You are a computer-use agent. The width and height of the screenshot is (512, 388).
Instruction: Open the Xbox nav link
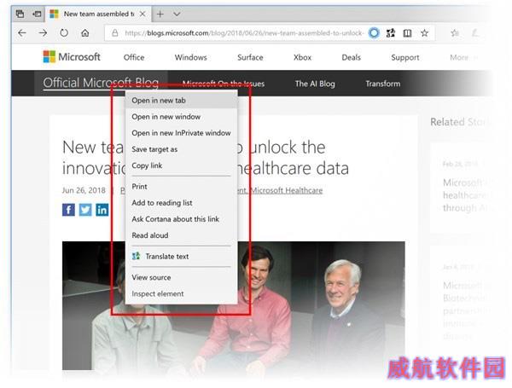302,57
